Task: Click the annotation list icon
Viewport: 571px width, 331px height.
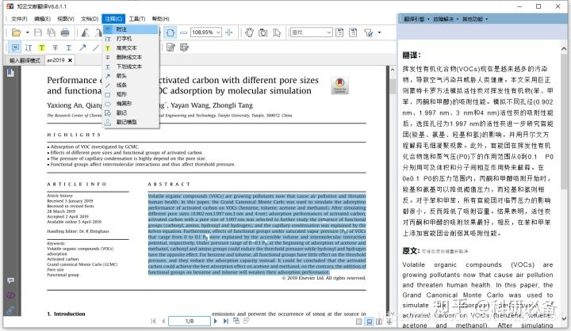Action: coord(184,48)
